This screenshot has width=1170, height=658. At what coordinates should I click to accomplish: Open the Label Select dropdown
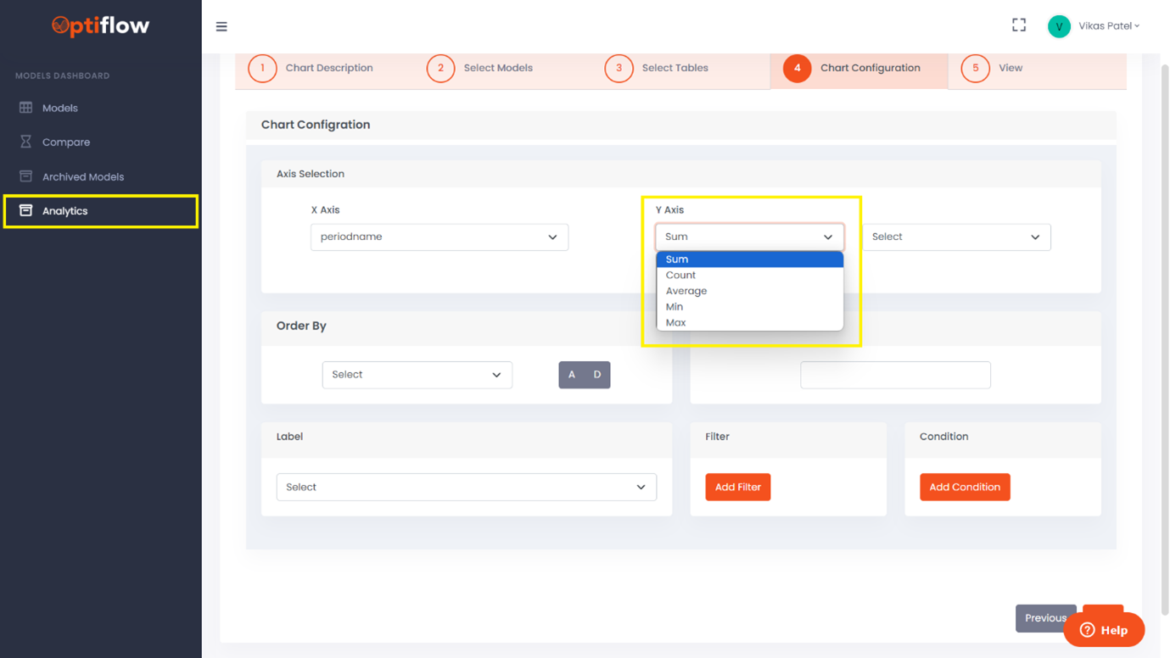tap(466, 488)
